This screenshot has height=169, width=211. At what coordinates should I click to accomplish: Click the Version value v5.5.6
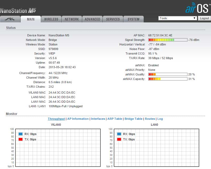[x=52, y=58]
